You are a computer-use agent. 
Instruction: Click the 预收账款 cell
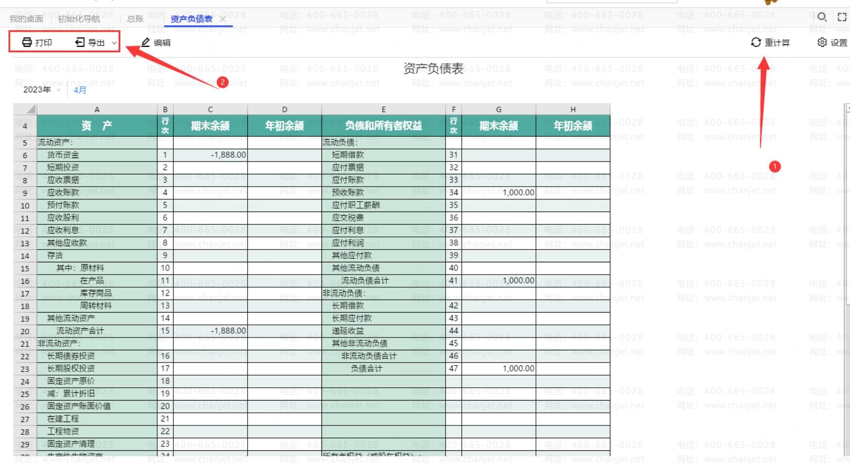coord(383,192)
